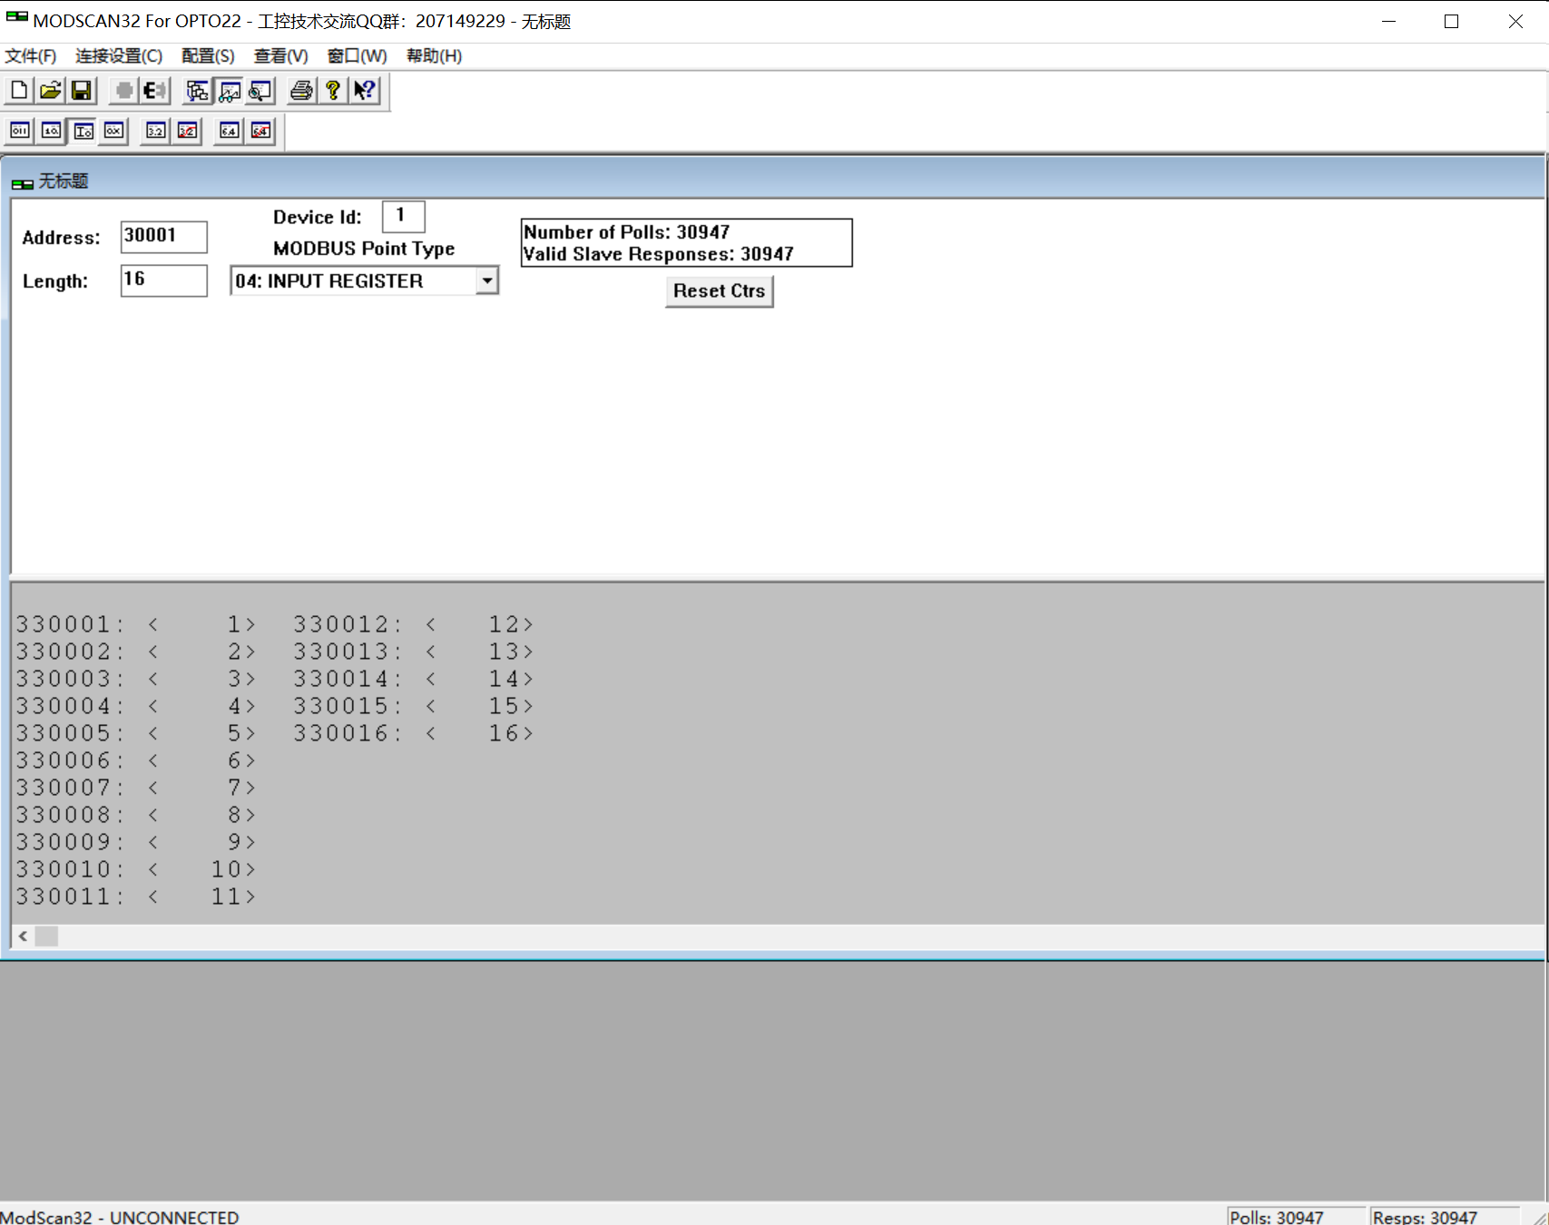Screen dimensions: 1549x1225
Task: Open the 窗口(W) menu
Action: click(x=356, y=55)
